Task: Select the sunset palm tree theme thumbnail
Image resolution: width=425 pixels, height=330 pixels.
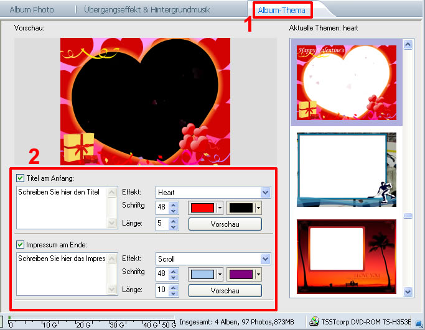Action: coord(347,257)
